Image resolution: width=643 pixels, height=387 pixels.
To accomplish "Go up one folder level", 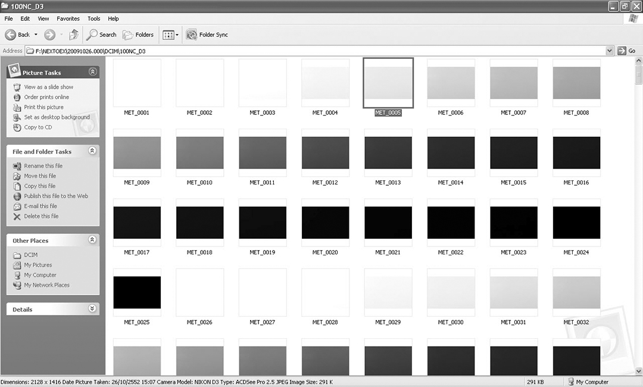I will tap(74, 35).
